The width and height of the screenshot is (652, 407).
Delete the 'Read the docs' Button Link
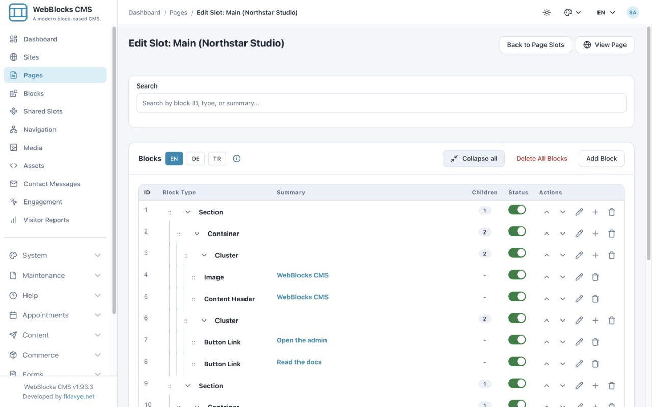(595, 364)
